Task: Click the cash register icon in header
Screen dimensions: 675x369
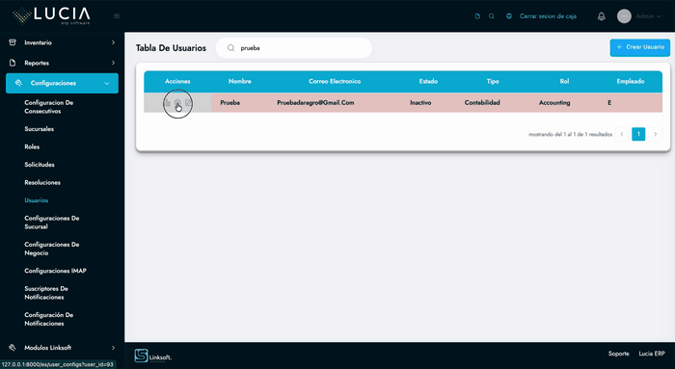Action: [509, 16]
